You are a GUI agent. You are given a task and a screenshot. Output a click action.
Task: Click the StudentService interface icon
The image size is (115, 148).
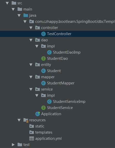[43, 108]
